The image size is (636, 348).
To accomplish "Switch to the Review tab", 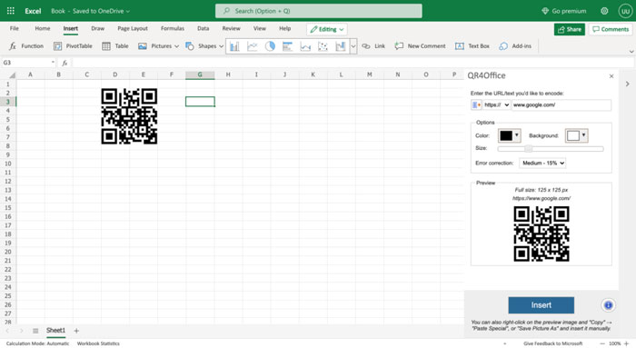I will click(231, 28).
